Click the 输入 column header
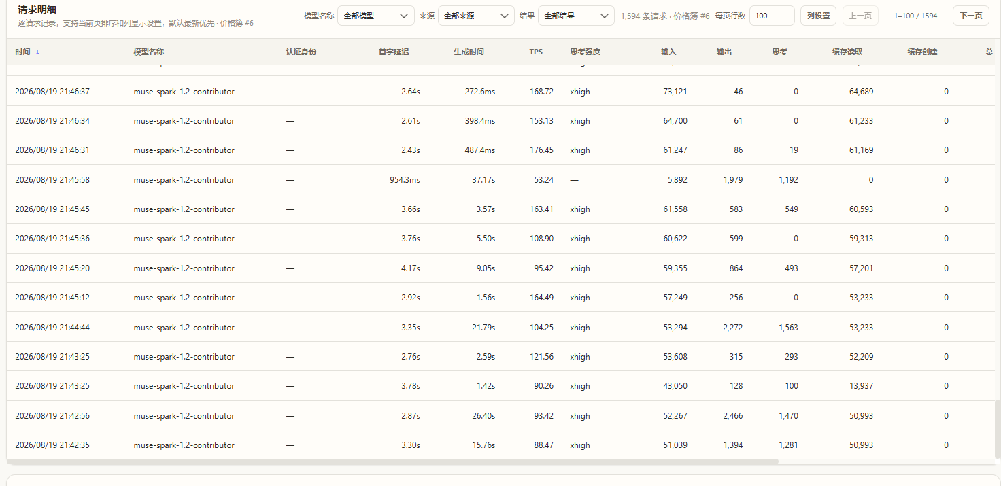Viewport: 1001px width, 486px height. [668, 52]
